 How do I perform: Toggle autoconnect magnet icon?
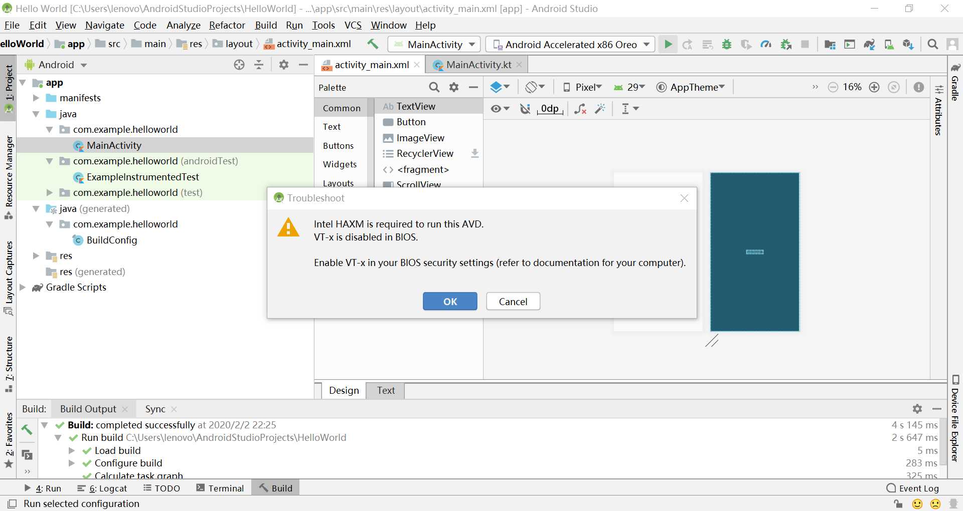click(x=525, y=109)
